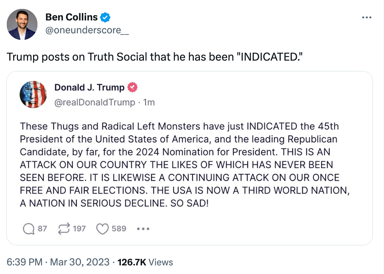Open the tweet's more options menu
This screenshot has width=384, height=274.
(366, 17)
